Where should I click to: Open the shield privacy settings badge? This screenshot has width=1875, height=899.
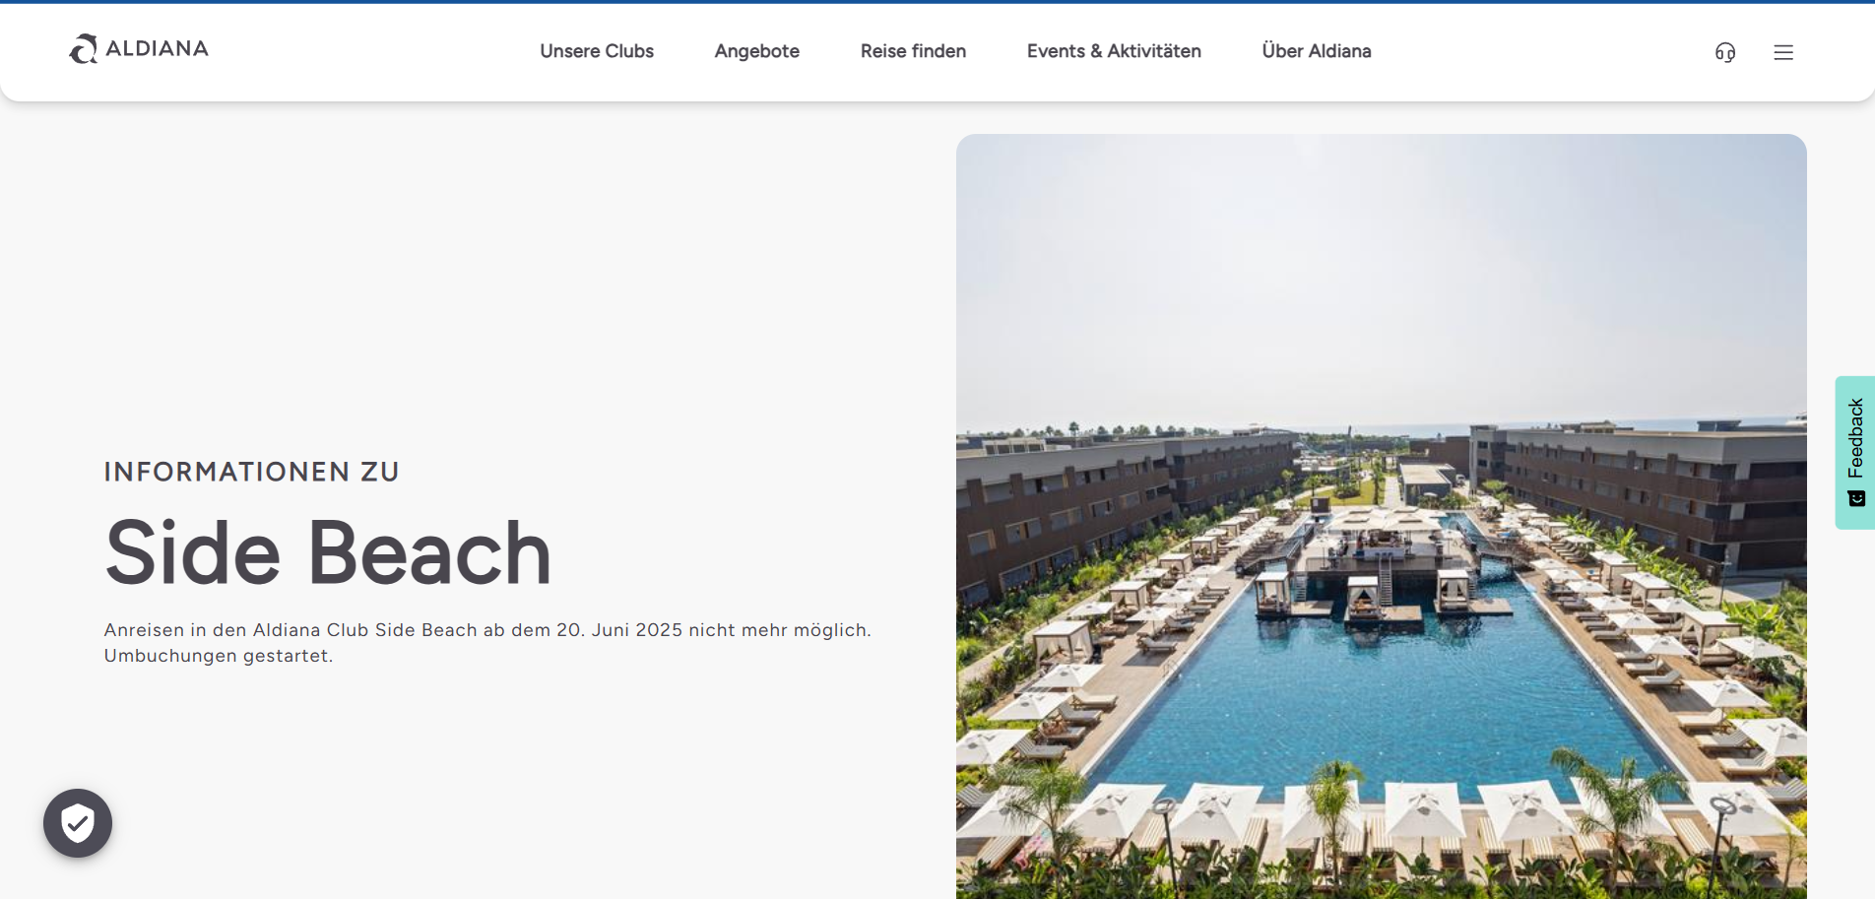(78, 823)
